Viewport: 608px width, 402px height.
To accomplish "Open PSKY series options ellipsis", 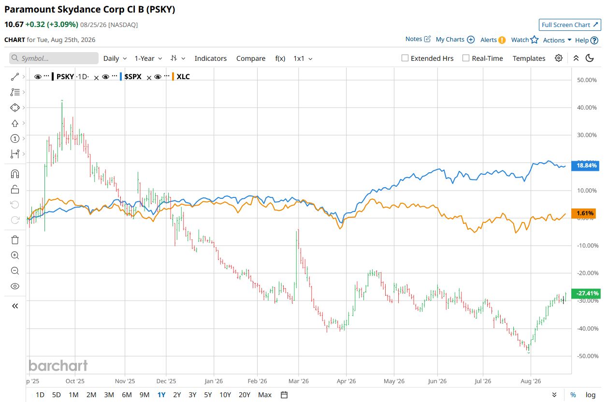I will click(x=46, y=77).
